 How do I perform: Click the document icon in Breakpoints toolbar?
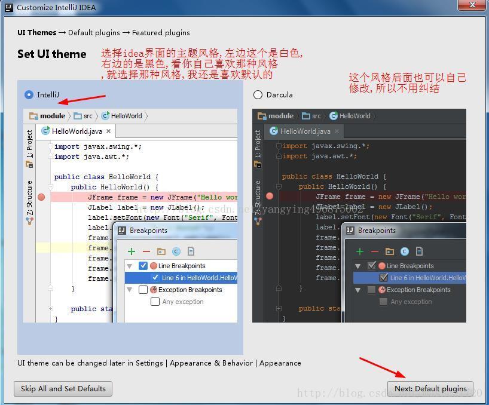point(190,251)
